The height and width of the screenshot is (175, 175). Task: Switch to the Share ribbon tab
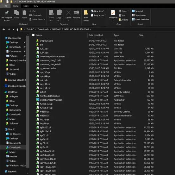tap(26, 6)
